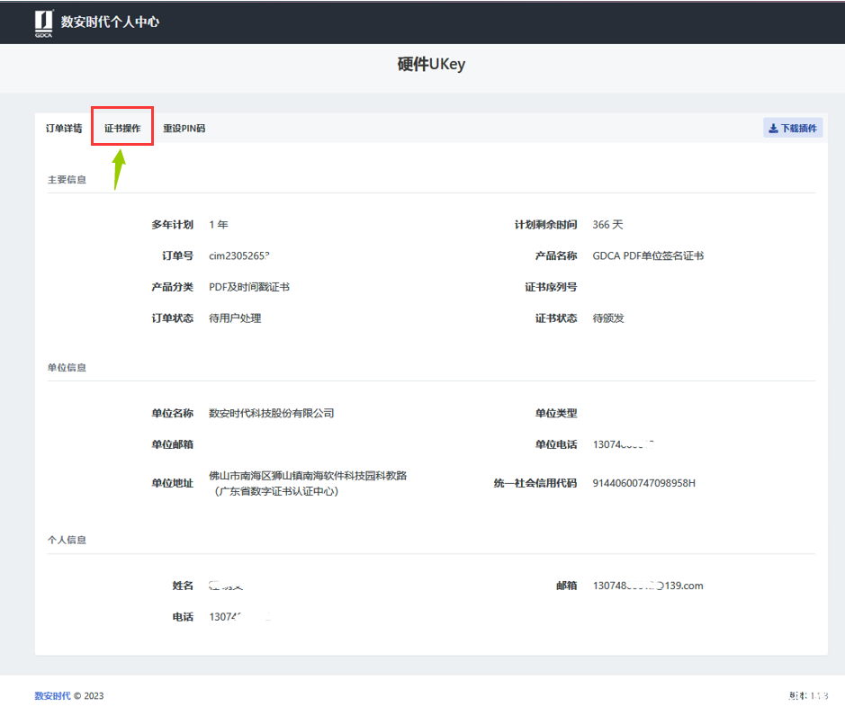Viewport: 845px width, 707px height.
Task: Click the 证书序列号 field label
Action: pyautogui.click(x=552, y=287)
